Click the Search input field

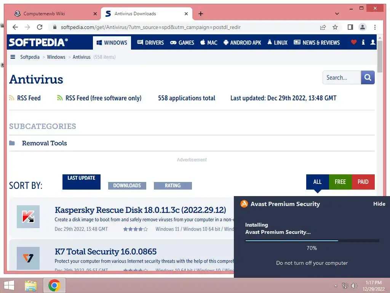[x=342, y=77]
